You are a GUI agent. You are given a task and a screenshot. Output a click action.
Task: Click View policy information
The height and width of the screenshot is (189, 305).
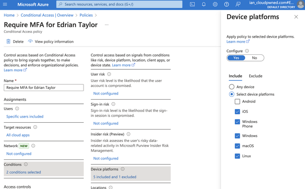[51, 41]
